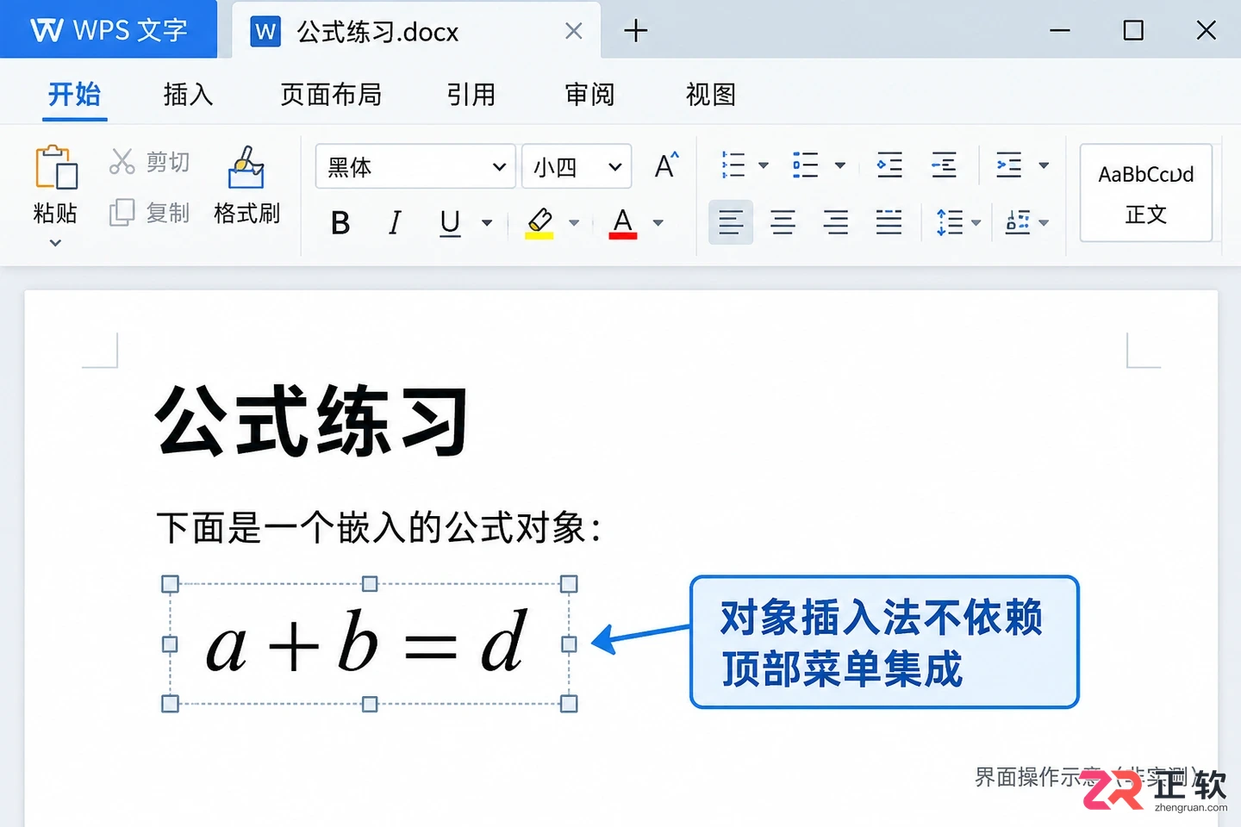
Task: Switch to the 插入 ribbon tab
Action: point(188,95)
